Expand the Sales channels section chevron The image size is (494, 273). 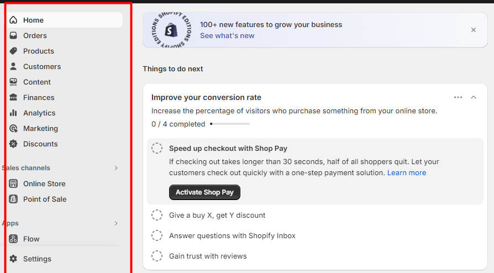click(116, 168)
